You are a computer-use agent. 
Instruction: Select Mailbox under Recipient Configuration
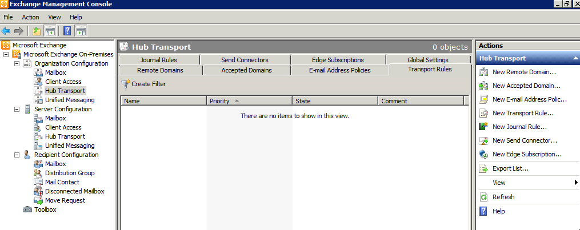[55, 164]
